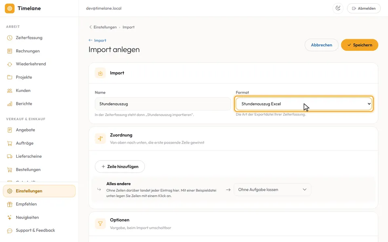
Task: Click the 'Import anlegen' page heading
Action: pos(114,50)
